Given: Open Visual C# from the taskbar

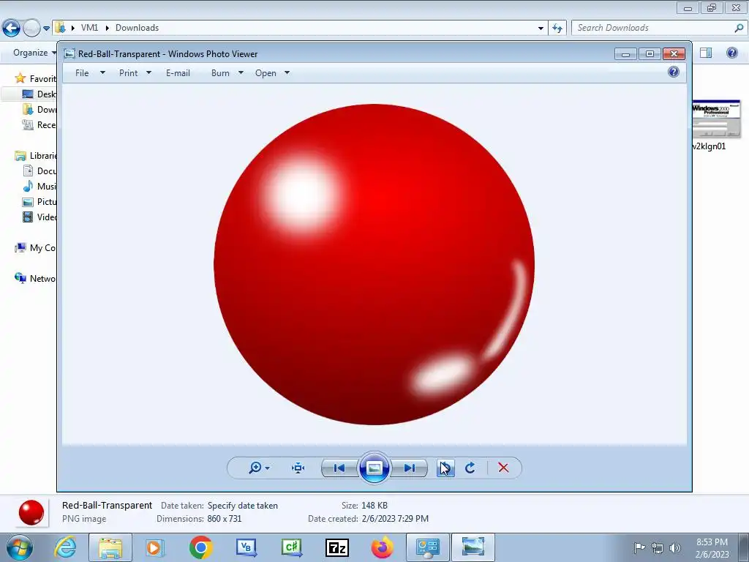Looking at the screenshot, I should tap(291, 547).
